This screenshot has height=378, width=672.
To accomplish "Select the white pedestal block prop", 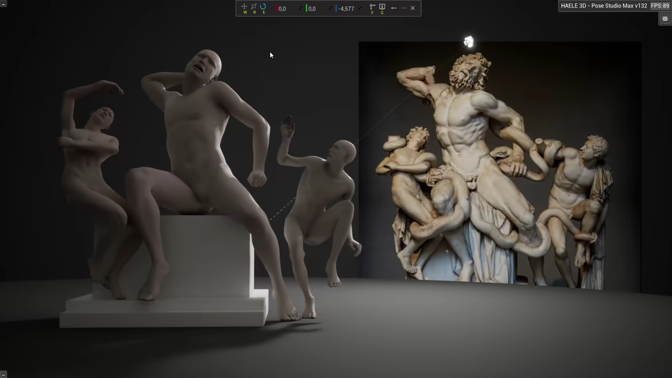I will (206, 257).
